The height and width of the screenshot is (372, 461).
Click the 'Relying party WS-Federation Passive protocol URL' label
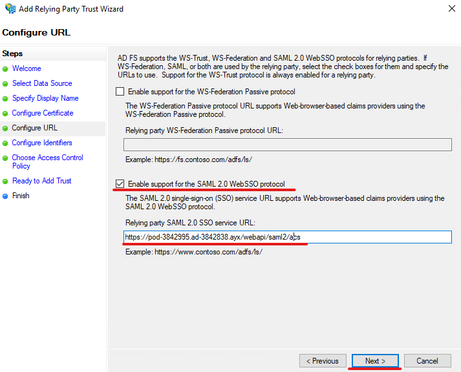point(204,130)
